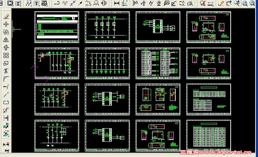Screen dimensions: 258x157
Task: Click the green block-with-arrow tool icon
Action: (x=6, y=126)
